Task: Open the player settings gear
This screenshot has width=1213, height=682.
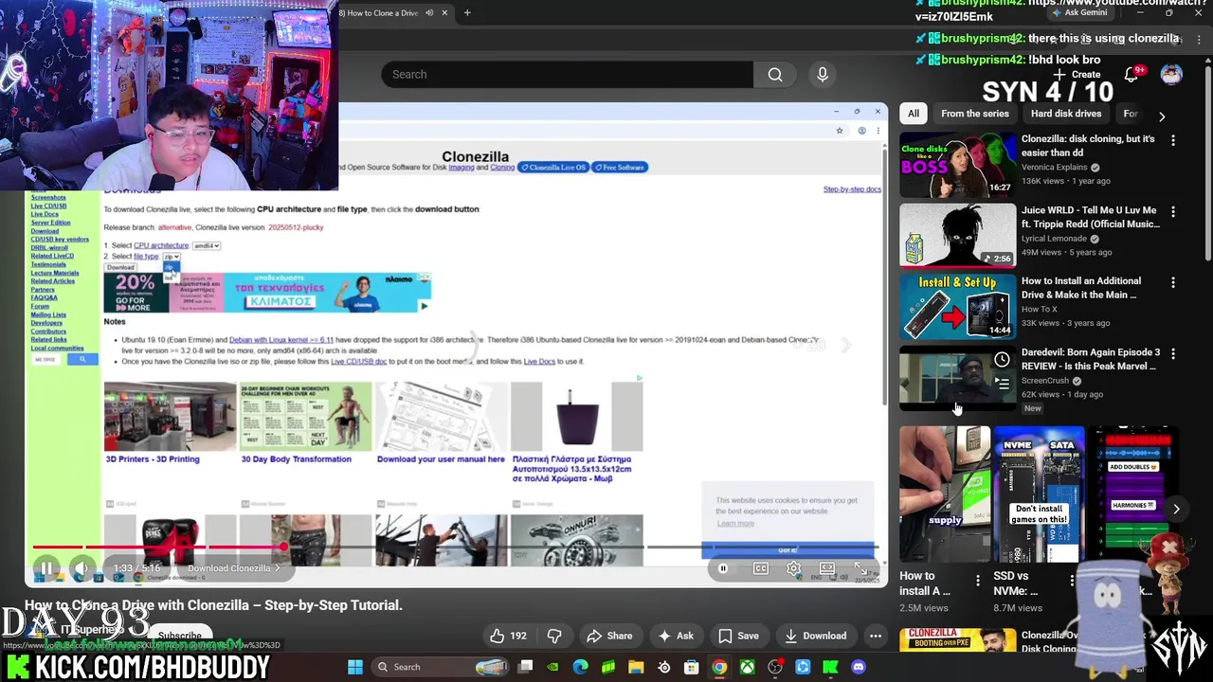Action: tap(793, 568)
